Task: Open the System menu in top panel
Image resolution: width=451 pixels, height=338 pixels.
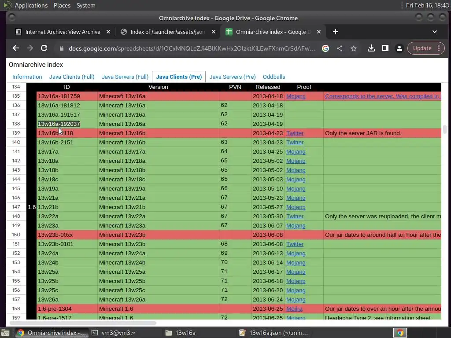Action: click(x=86, y=5)
